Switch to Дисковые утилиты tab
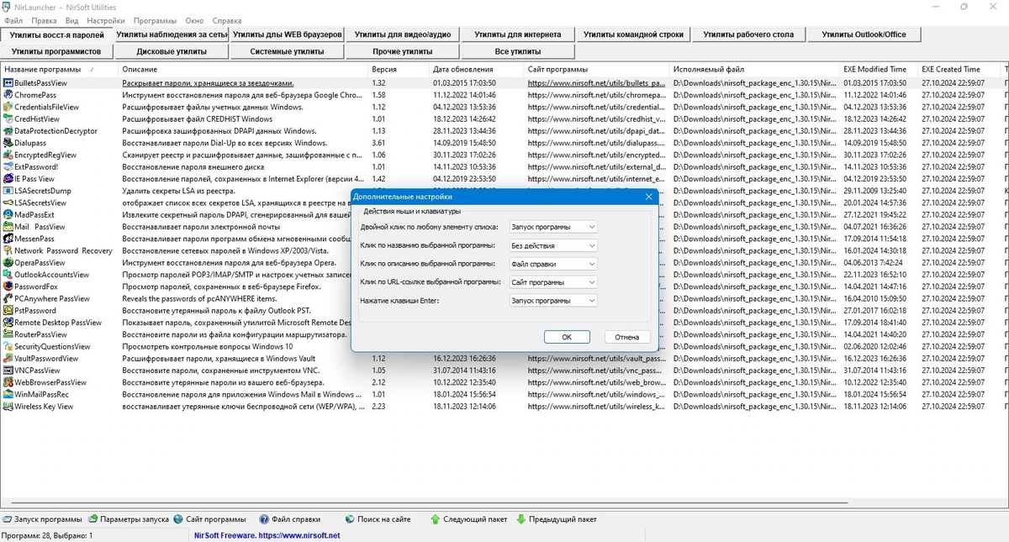Screen dimensions: 1009x542 172,51
